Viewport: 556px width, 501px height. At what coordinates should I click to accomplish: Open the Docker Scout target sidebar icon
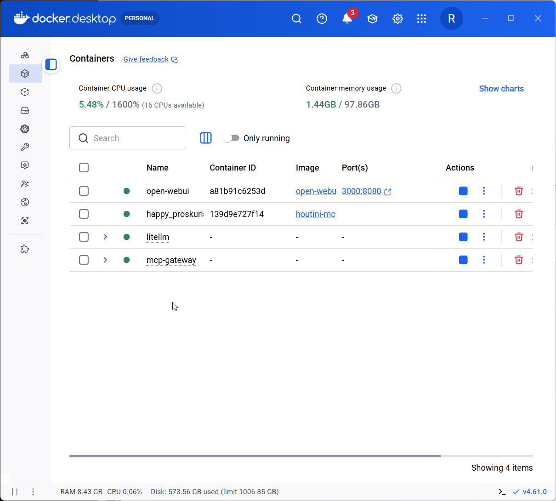pos(25,221)
